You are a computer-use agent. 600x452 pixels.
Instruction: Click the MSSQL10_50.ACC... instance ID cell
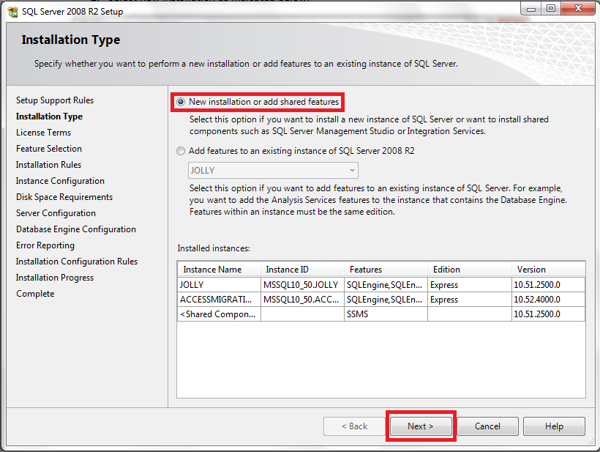pos(302,300)
